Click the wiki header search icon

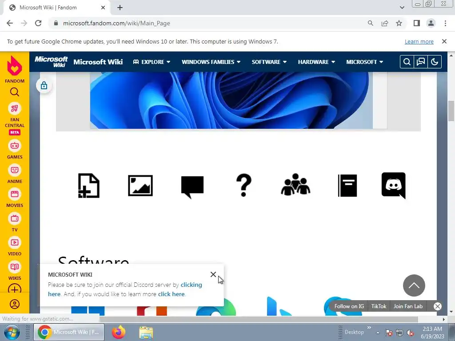click(x=407, y=62)
